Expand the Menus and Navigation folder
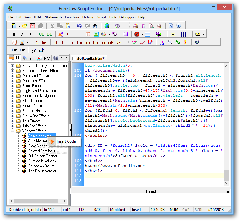The height and width of the screenshot is (221, 240). (12, 96)
